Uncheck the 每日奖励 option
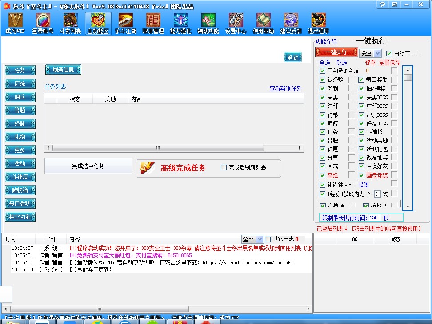The image size is (432, 324). [x=360, y=79]
